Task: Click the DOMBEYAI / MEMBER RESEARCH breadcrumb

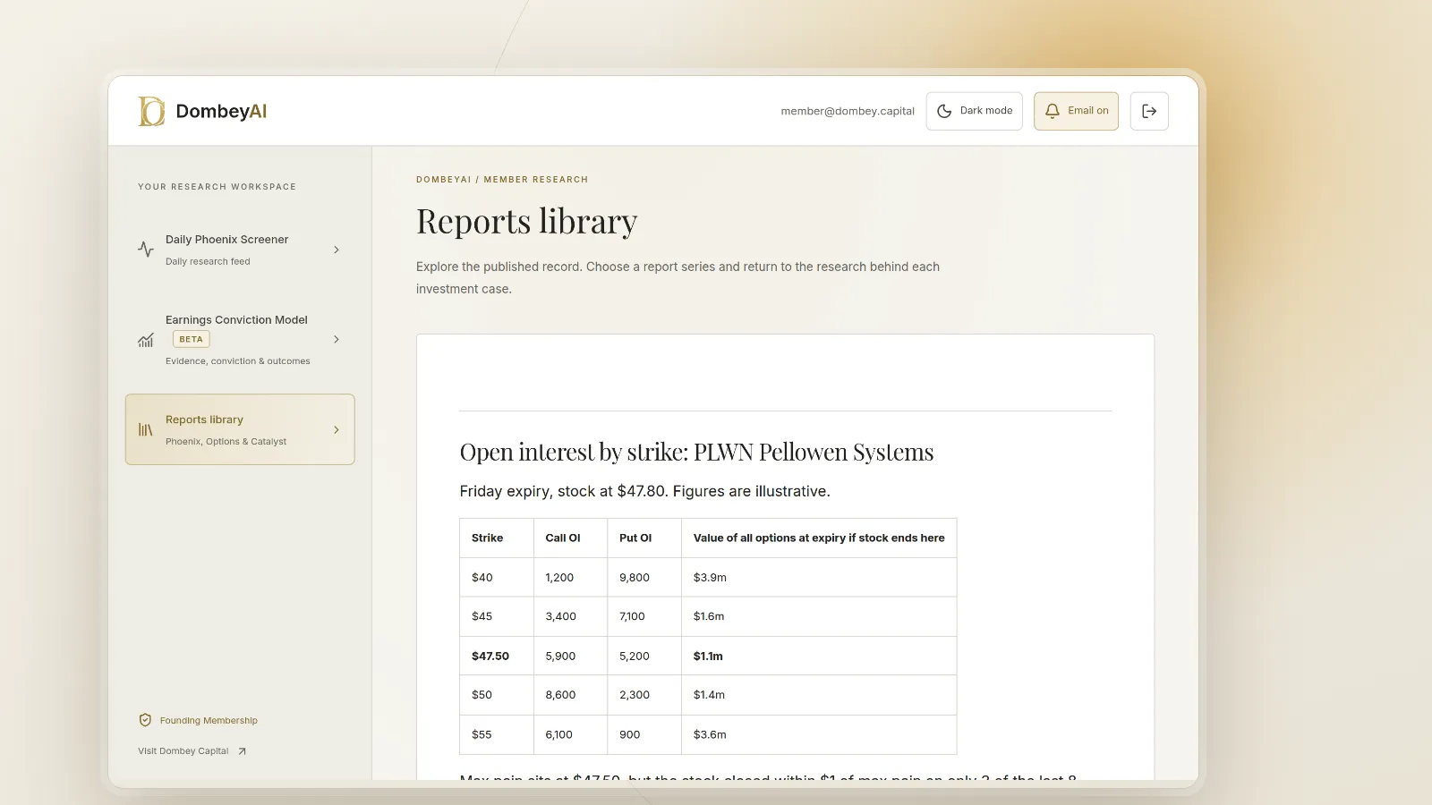Action: [502, 180]
